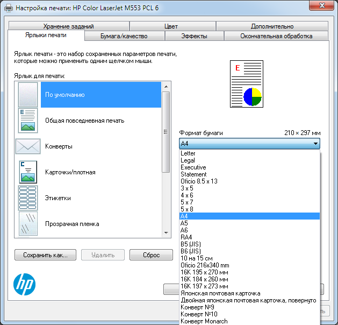
Task: Choose Oficio 216x340 mm size
Action: pos(249,265)
